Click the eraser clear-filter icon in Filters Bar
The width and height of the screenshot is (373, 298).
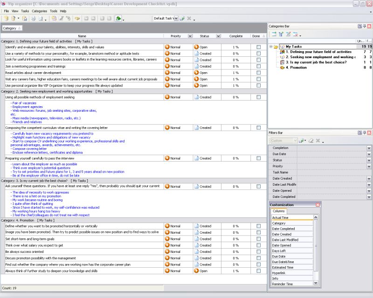310,141
